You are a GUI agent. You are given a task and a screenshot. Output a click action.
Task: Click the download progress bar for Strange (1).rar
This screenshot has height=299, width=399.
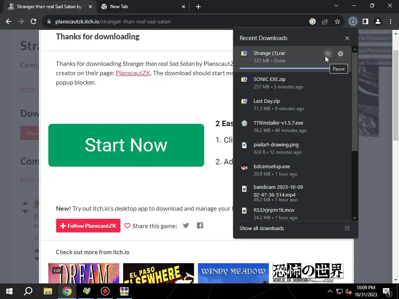tap(285, 68)
